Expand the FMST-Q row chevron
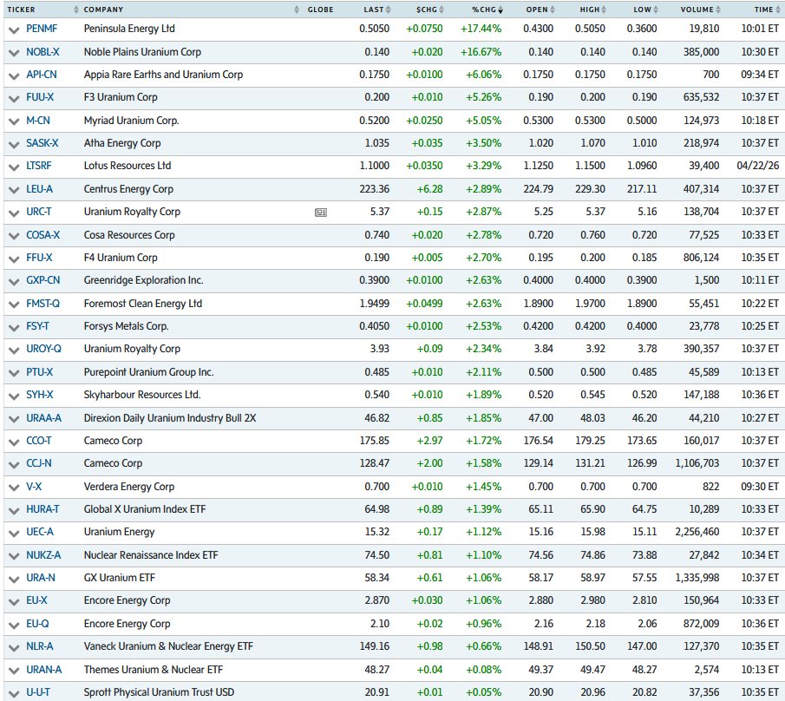 point(14,305)
